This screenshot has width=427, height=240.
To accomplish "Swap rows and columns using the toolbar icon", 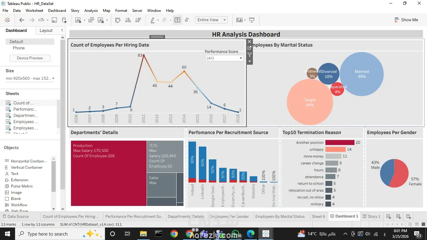I will [x=118, y=20].
